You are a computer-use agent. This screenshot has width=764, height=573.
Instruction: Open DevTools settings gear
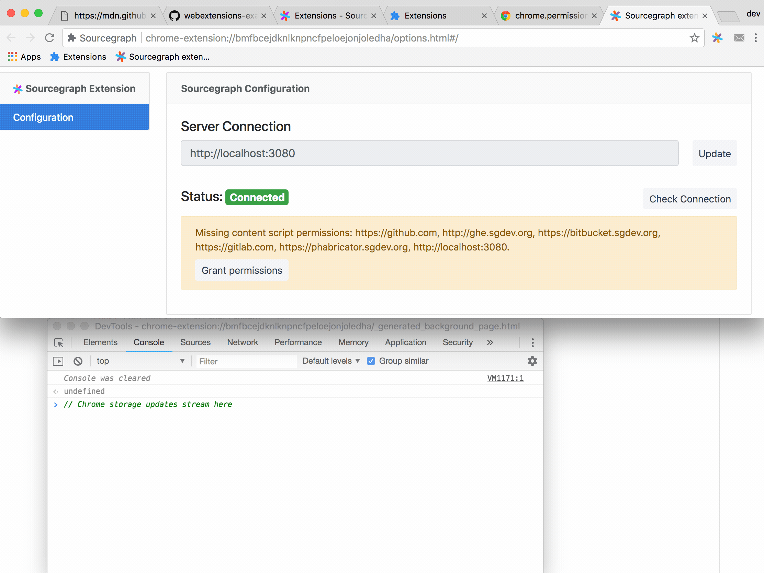point(532,361)
